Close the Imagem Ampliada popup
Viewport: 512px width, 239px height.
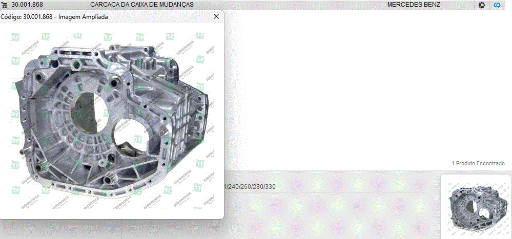(216, 16)
